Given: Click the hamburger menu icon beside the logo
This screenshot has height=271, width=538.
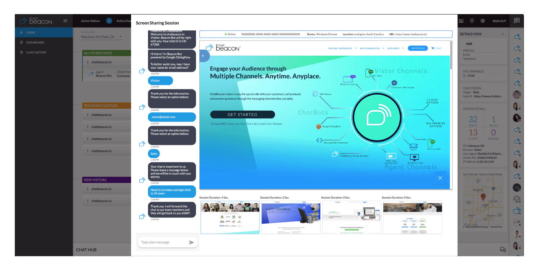Looking at the screenshot, I should (65, 21).
